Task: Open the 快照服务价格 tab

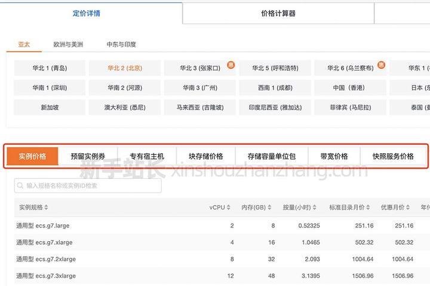Action: [393, 156]
